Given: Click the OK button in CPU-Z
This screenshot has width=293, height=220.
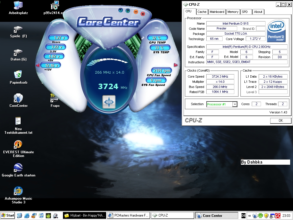Looking at the screenshot, I should click(281, 121).
